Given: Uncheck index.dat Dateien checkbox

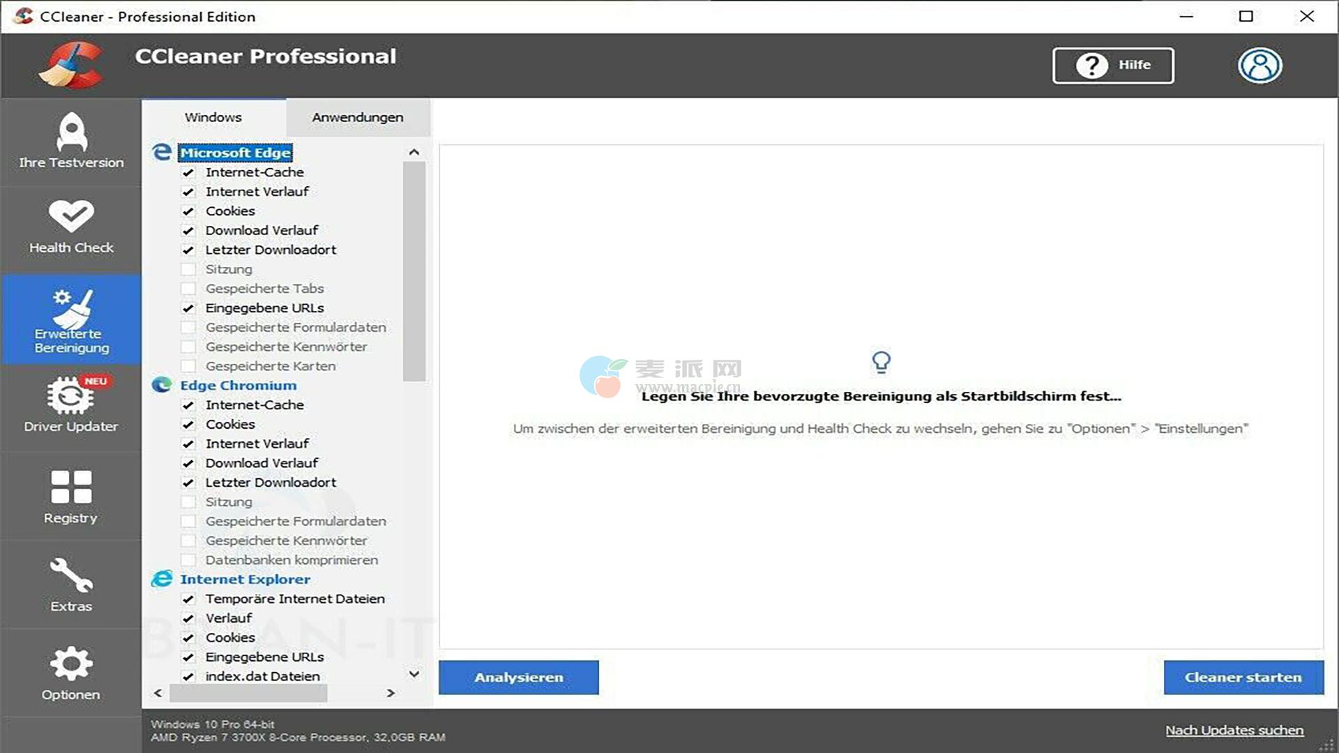Looking at the screenshot, I should coord(188,676).
